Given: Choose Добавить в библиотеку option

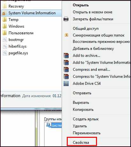Looking at the screenshot, I should (93, 49).
